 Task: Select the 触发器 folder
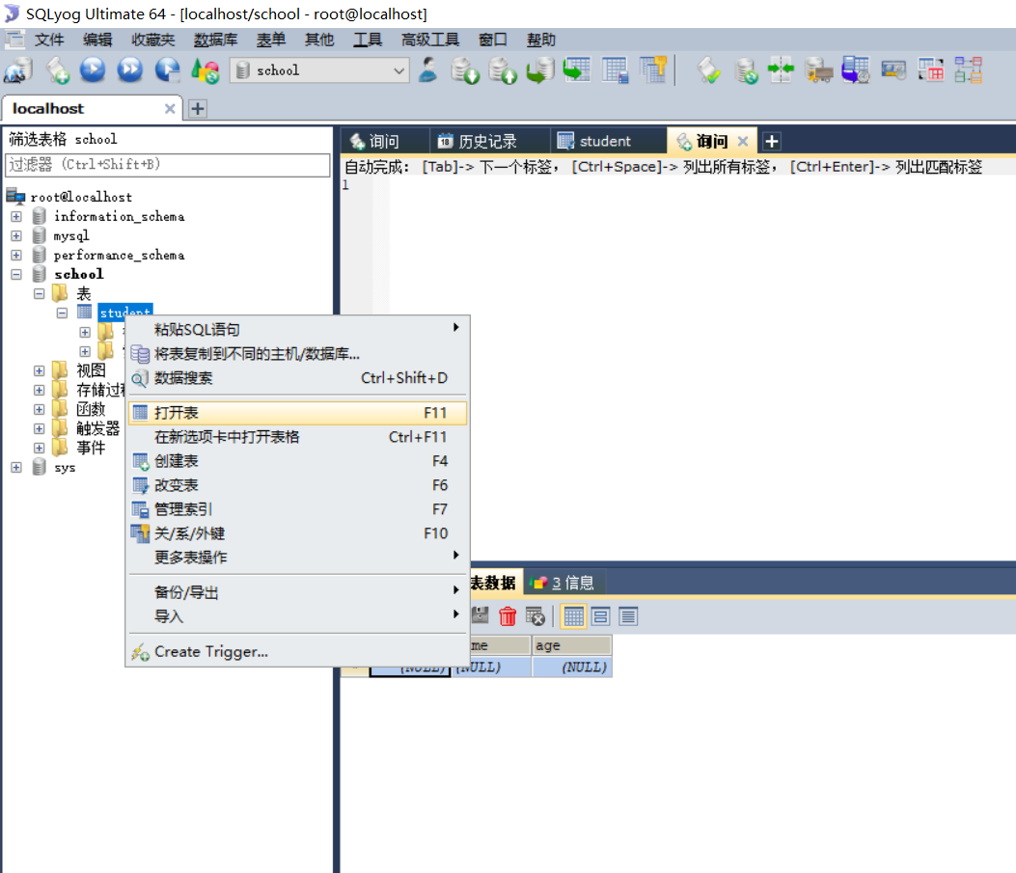tap(97, 428)
